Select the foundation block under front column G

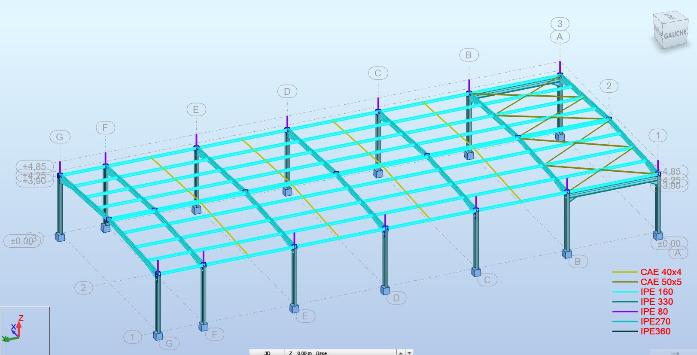(158, 335)
